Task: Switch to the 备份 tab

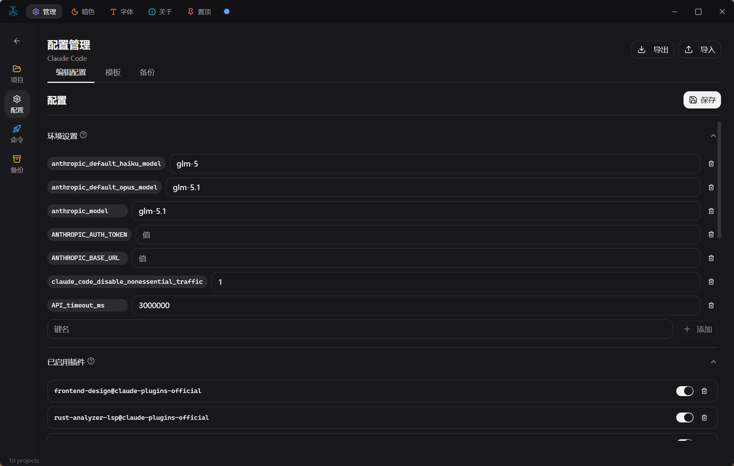Action: pos(147,73)
